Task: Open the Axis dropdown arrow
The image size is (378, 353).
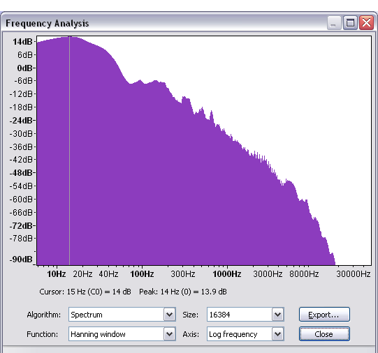Action: (x=277, y=334)
